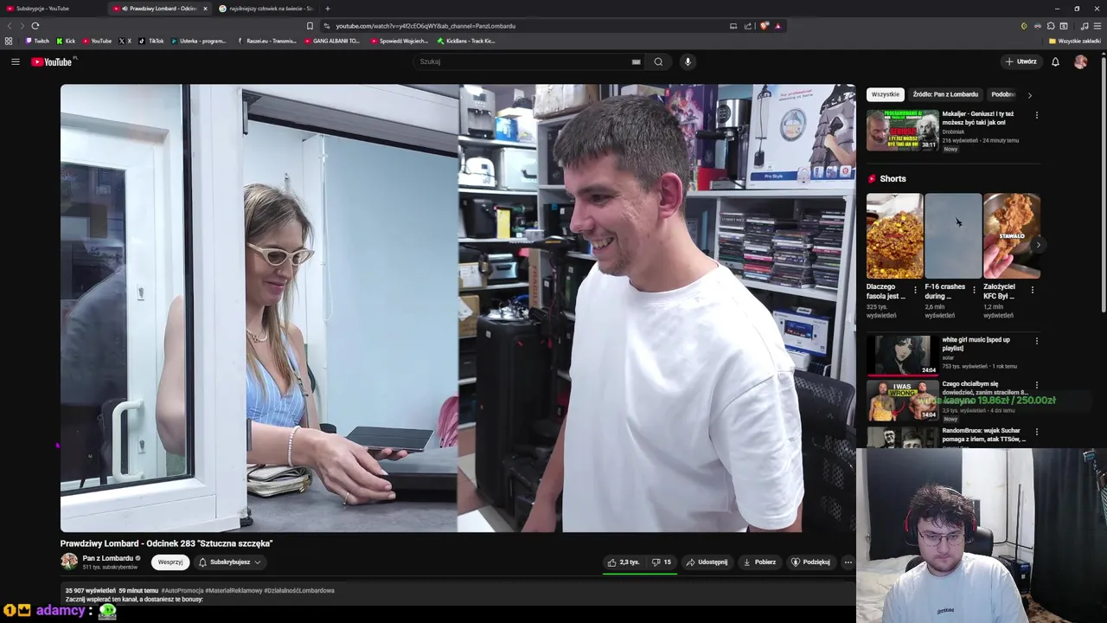
Task: Share this page from the address bar
Action: (748, 26)
